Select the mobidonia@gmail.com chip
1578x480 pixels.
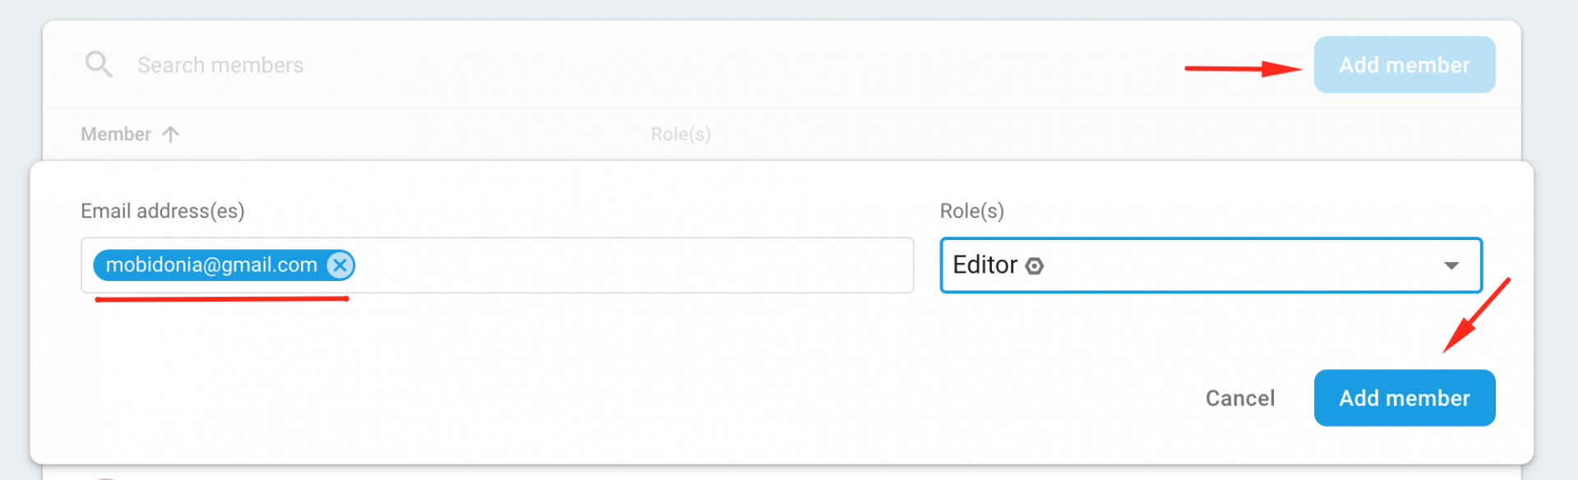211,265
